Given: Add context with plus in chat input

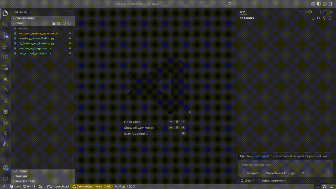Looking at the screenshot, I should click(242, 173).
